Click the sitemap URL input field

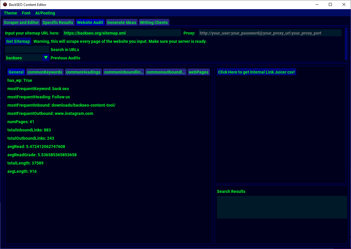[x=121, y=33]
